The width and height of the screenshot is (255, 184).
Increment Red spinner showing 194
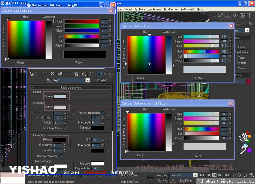point(230,36)
